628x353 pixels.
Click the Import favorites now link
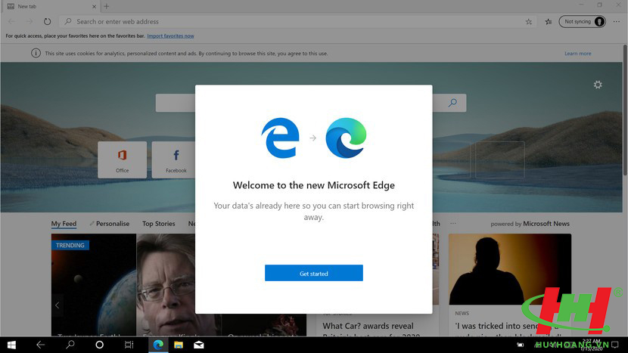170,36
